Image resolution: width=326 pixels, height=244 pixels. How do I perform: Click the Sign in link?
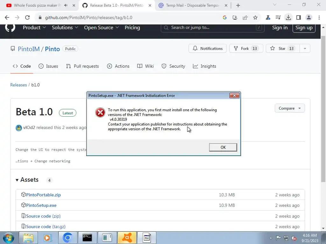click(280, 28)
